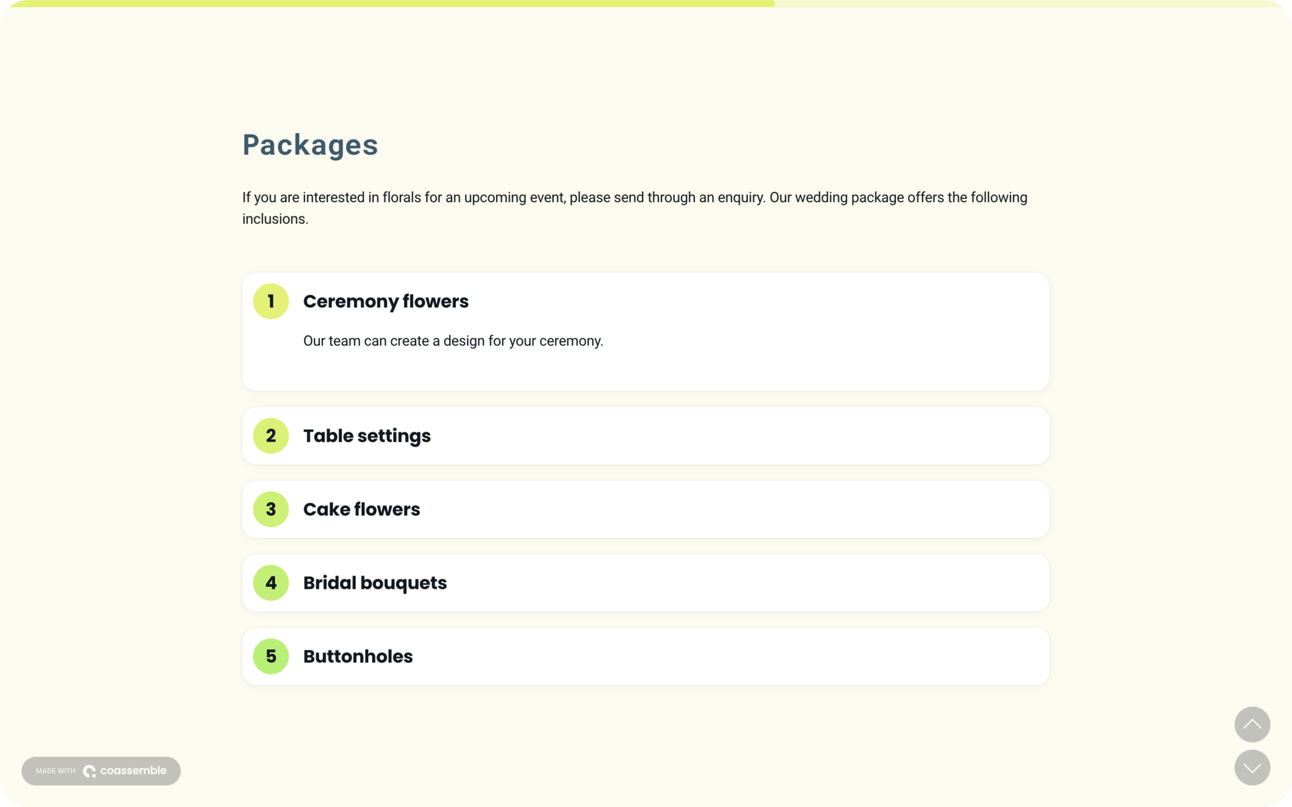Click the upward chevron navigation icon

coord(1252,724)
